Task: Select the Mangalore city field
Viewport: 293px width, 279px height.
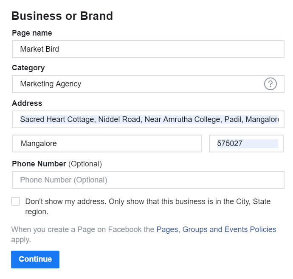Action: point(107,144)
